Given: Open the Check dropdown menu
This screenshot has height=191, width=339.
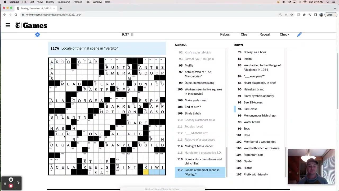Looking at the screenshot, I should pos(284,34).
